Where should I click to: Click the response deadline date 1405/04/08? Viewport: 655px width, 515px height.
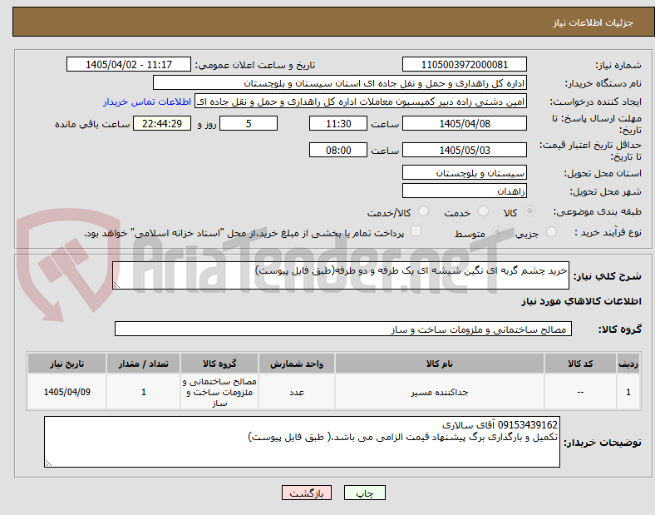[x=465, y=123]
